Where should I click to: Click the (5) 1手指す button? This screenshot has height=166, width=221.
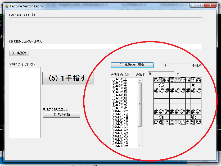pos(68,78)
